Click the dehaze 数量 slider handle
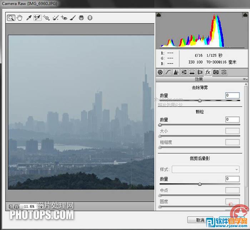 coord(200,101)
